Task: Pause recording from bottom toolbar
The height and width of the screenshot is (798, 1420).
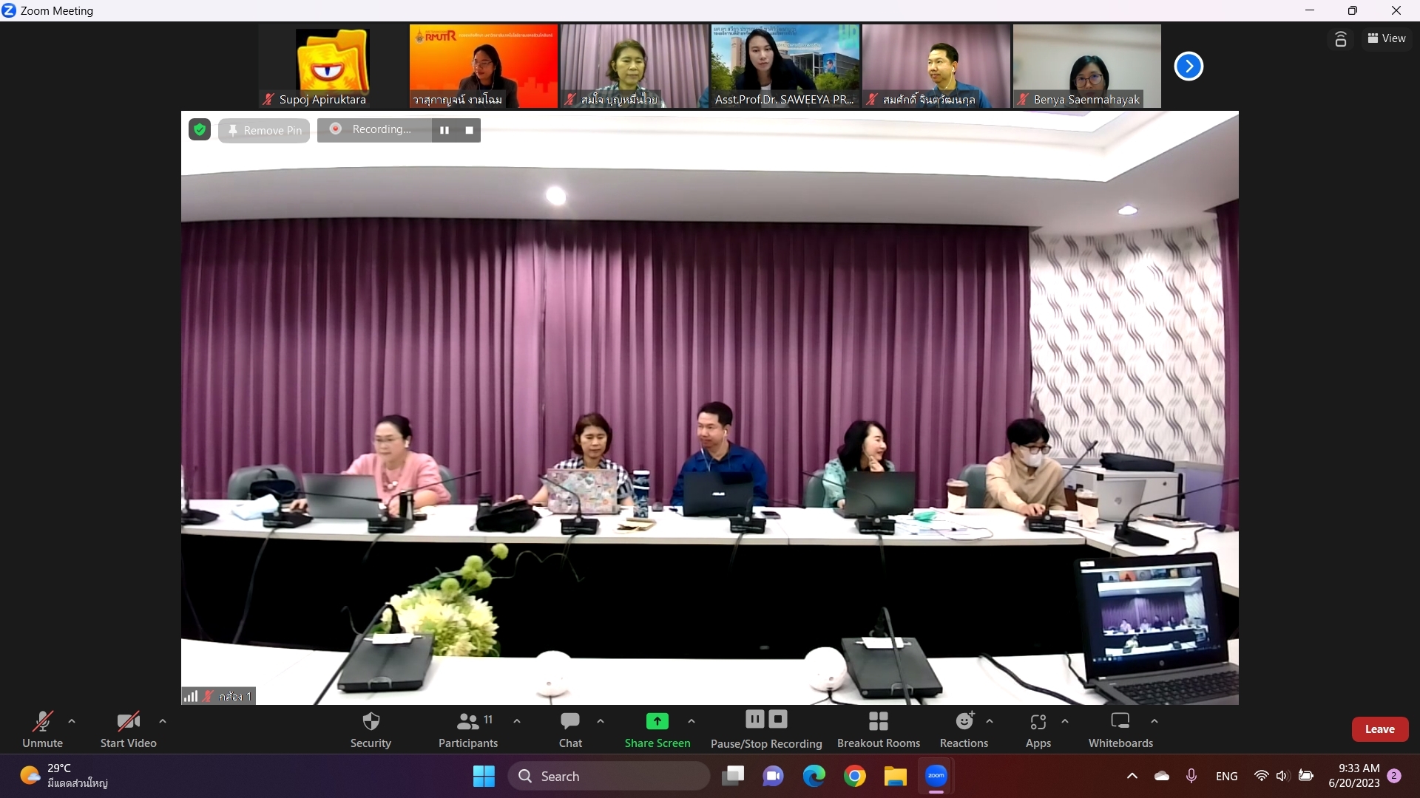Action: pos(754,719)
